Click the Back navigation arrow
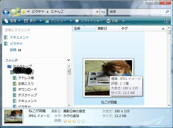Viewport: 173px width, 128px height. click(6, 12)
